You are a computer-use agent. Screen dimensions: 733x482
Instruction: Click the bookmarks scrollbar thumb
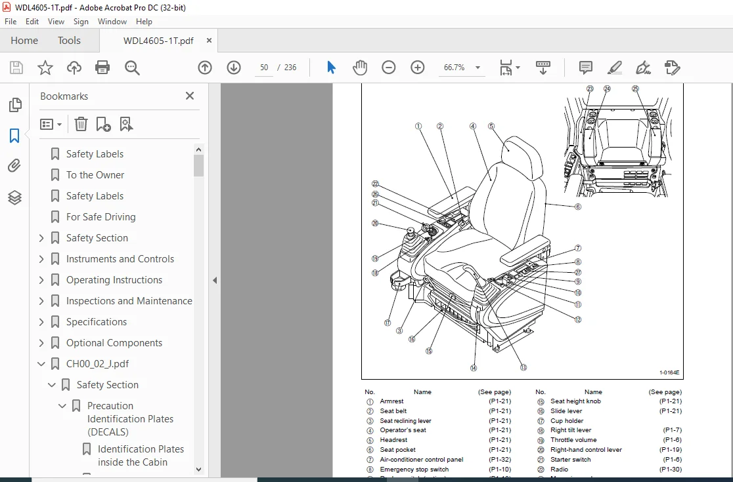[198, 166]
